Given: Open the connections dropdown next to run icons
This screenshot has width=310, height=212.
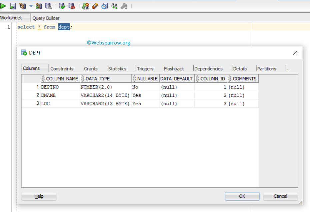Looking at the screenshot, I should (x=30, y=6).
